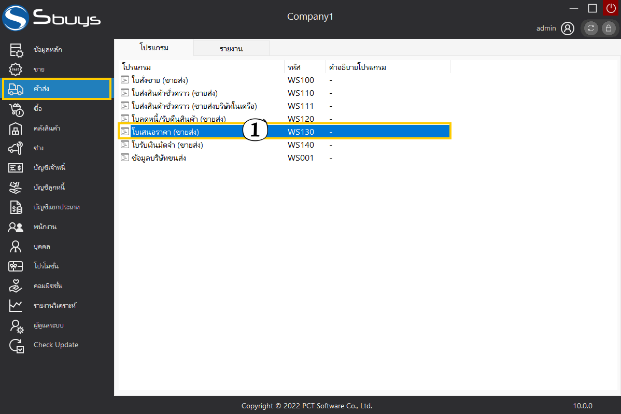Open รายงานวิเคราะห์ chart icon in sidebar
The image size is (621, 414).
pyautogui.click(x=16, y=306)
